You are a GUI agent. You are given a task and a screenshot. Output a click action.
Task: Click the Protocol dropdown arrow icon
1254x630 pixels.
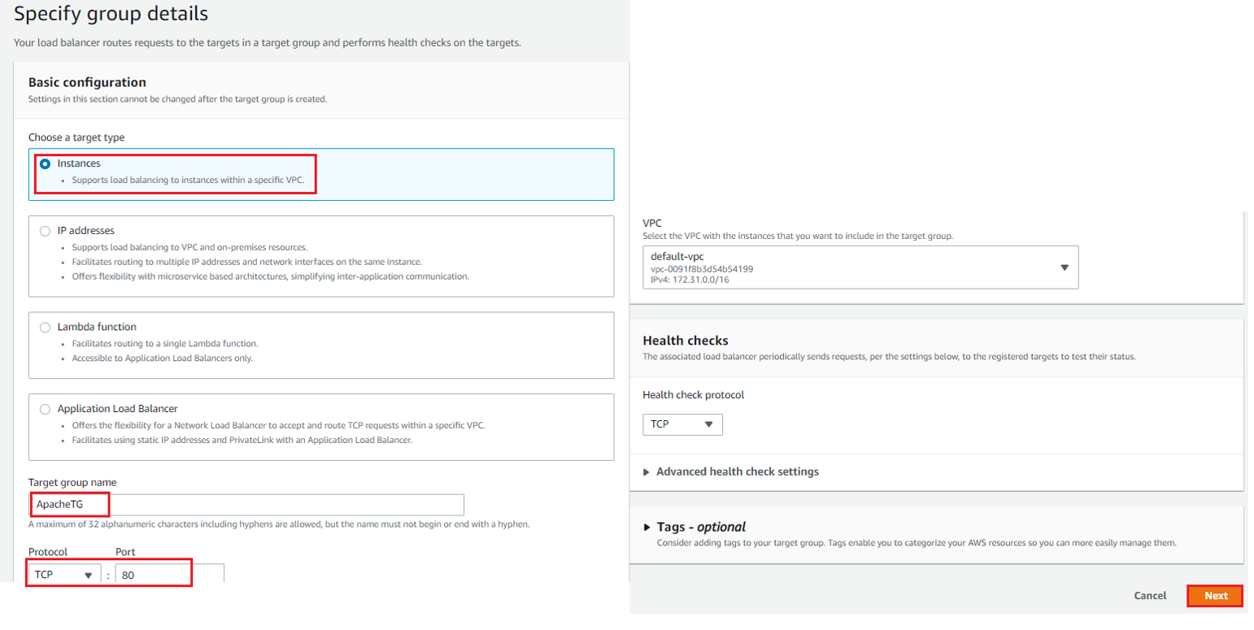tap(89, 575)
